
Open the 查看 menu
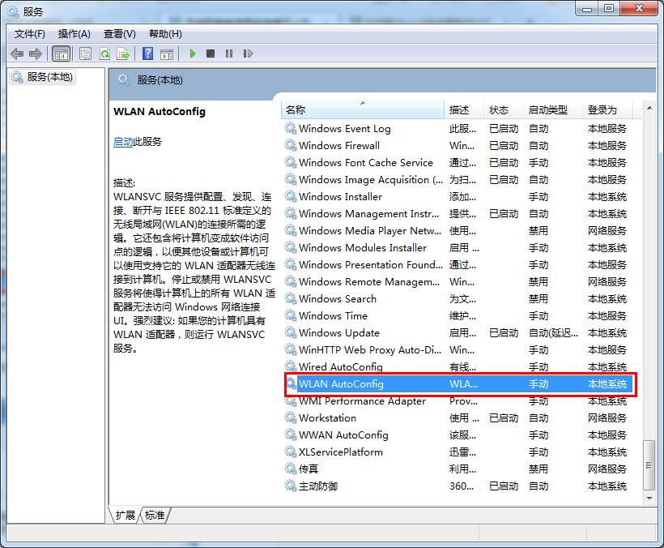[x=117, y=33]
